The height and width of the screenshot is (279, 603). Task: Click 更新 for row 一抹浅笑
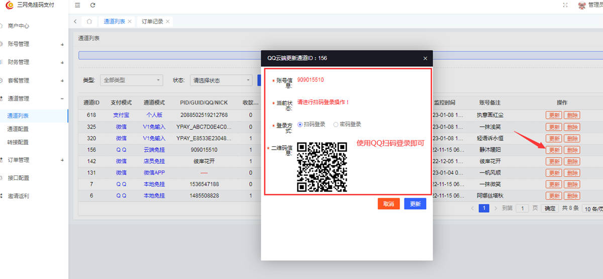(x=554, y=127)
